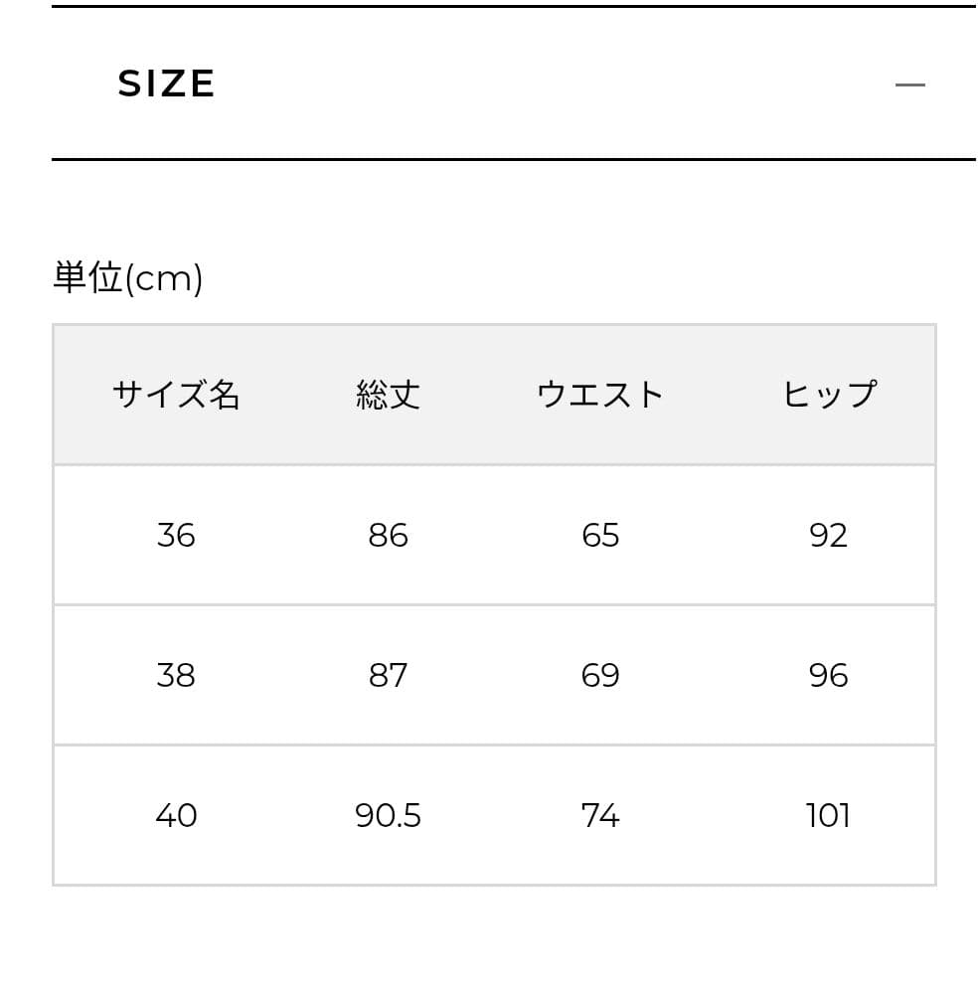
Task: Select the ヒップ column header
Action: 828,395
